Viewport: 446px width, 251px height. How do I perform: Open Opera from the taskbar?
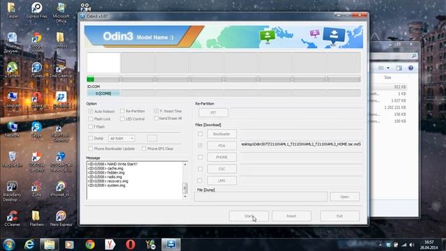point(130,245)
